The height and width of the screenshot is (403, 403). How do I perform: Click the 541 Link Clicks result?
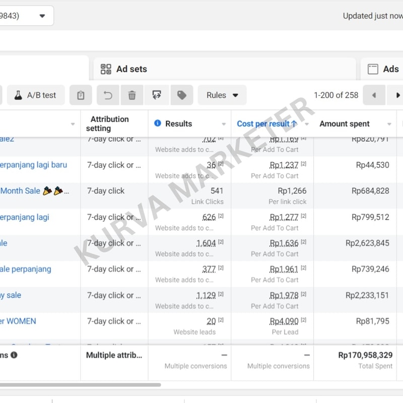(x=217, y=191)
